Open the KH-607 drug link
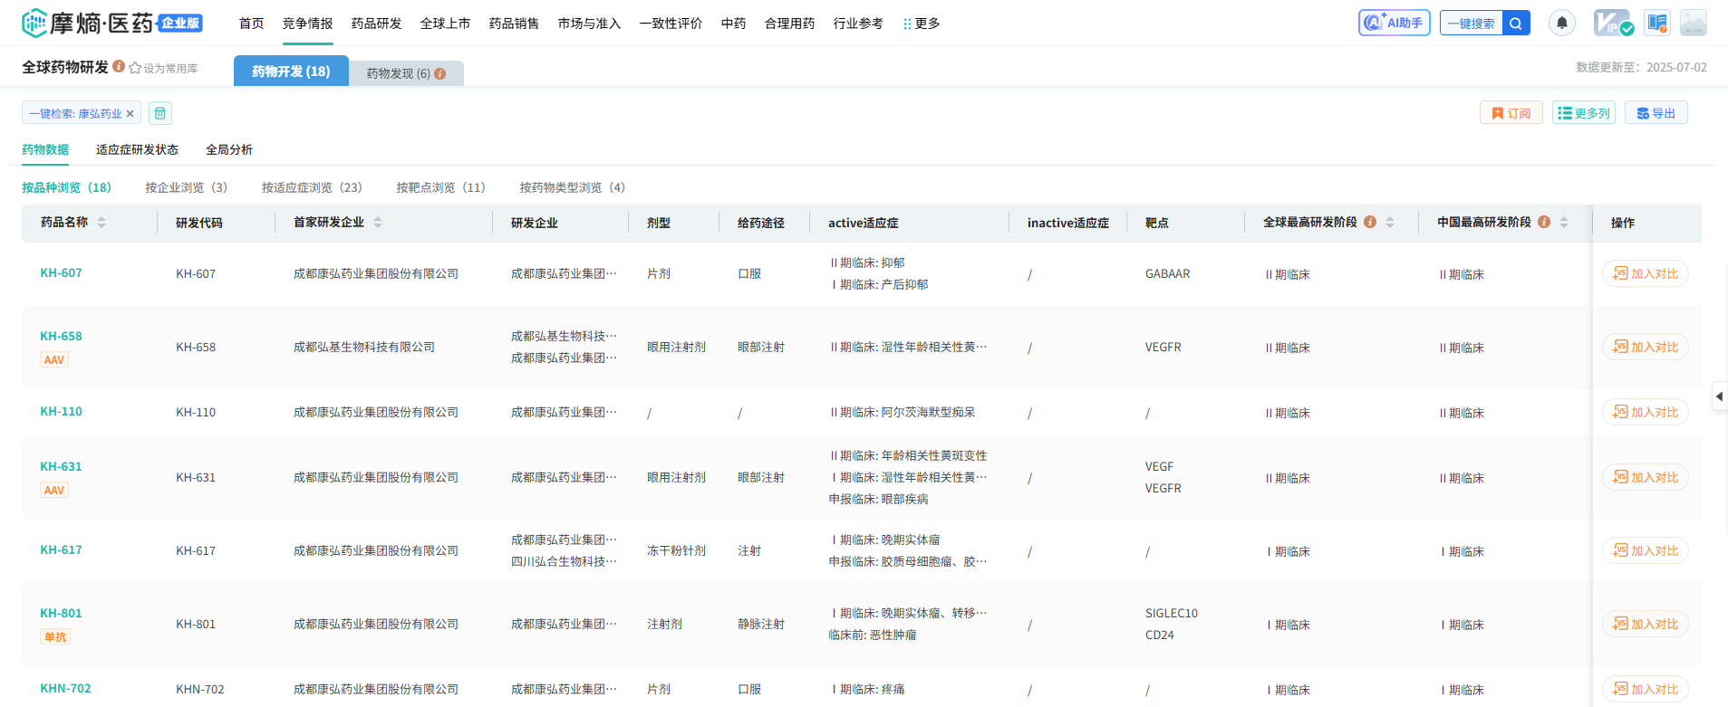The image size is (1728, 707). [61, 272]
